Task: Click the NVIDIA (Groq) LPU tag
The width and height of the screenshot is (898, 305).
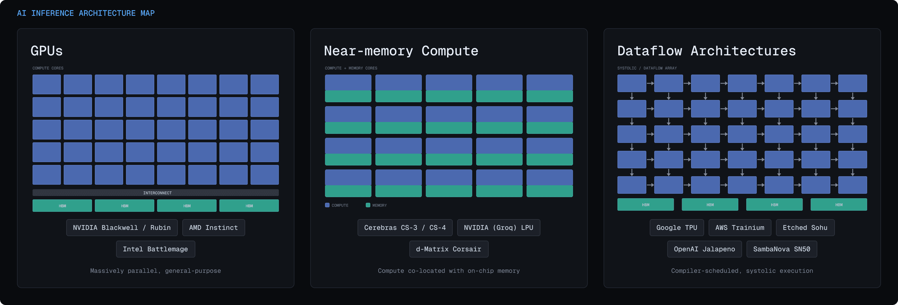Action: pyautogui.click(x=499, y=227)
